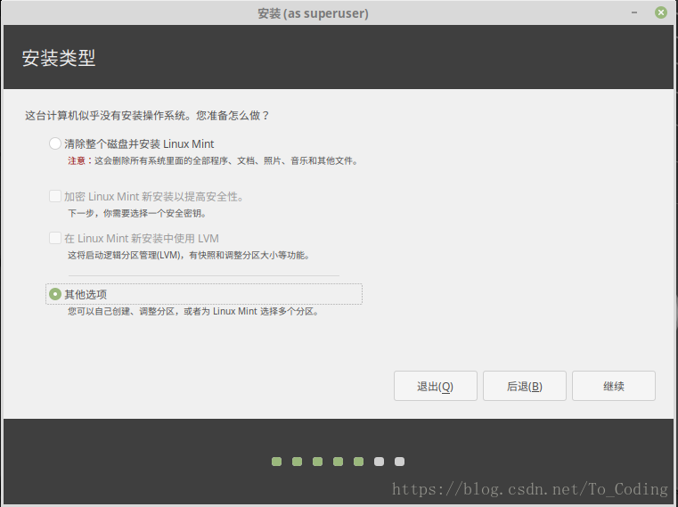Select the "其他选项" radio button
The height and width of the screenshot is (507, 678).
pos(55,294)
